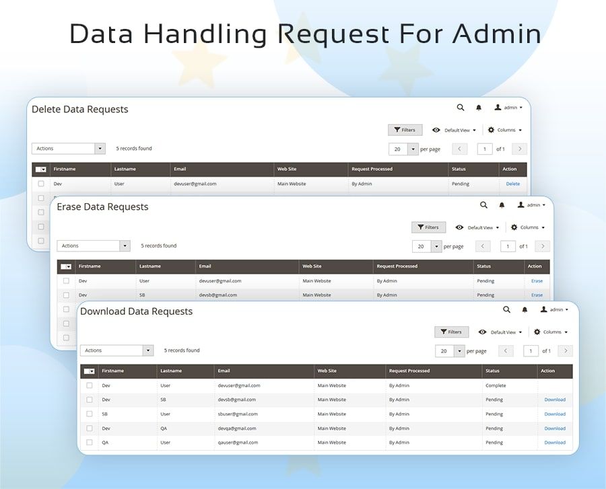Go to next page in Erase Data Requests
Image resolution: width=606 pixels, height=489 pixels.
click(x=543, y=246)
